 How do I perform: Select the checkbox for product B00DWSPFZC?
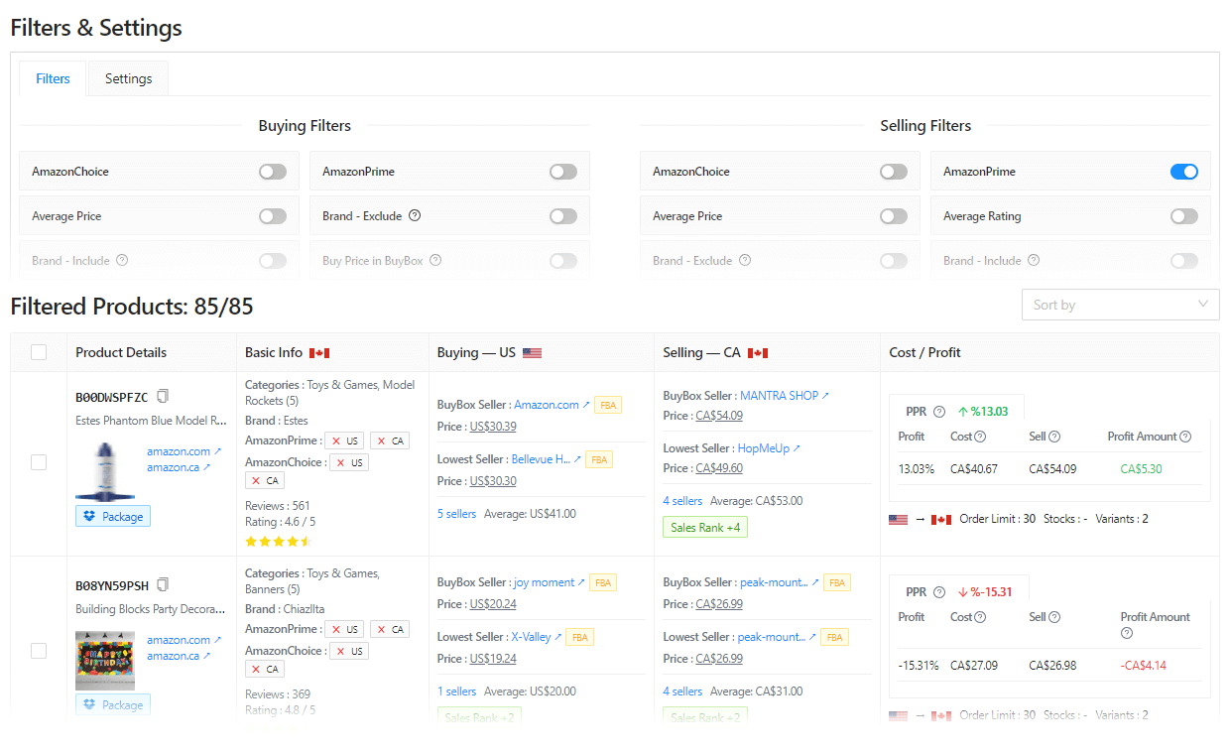click(x=39, y=462)
